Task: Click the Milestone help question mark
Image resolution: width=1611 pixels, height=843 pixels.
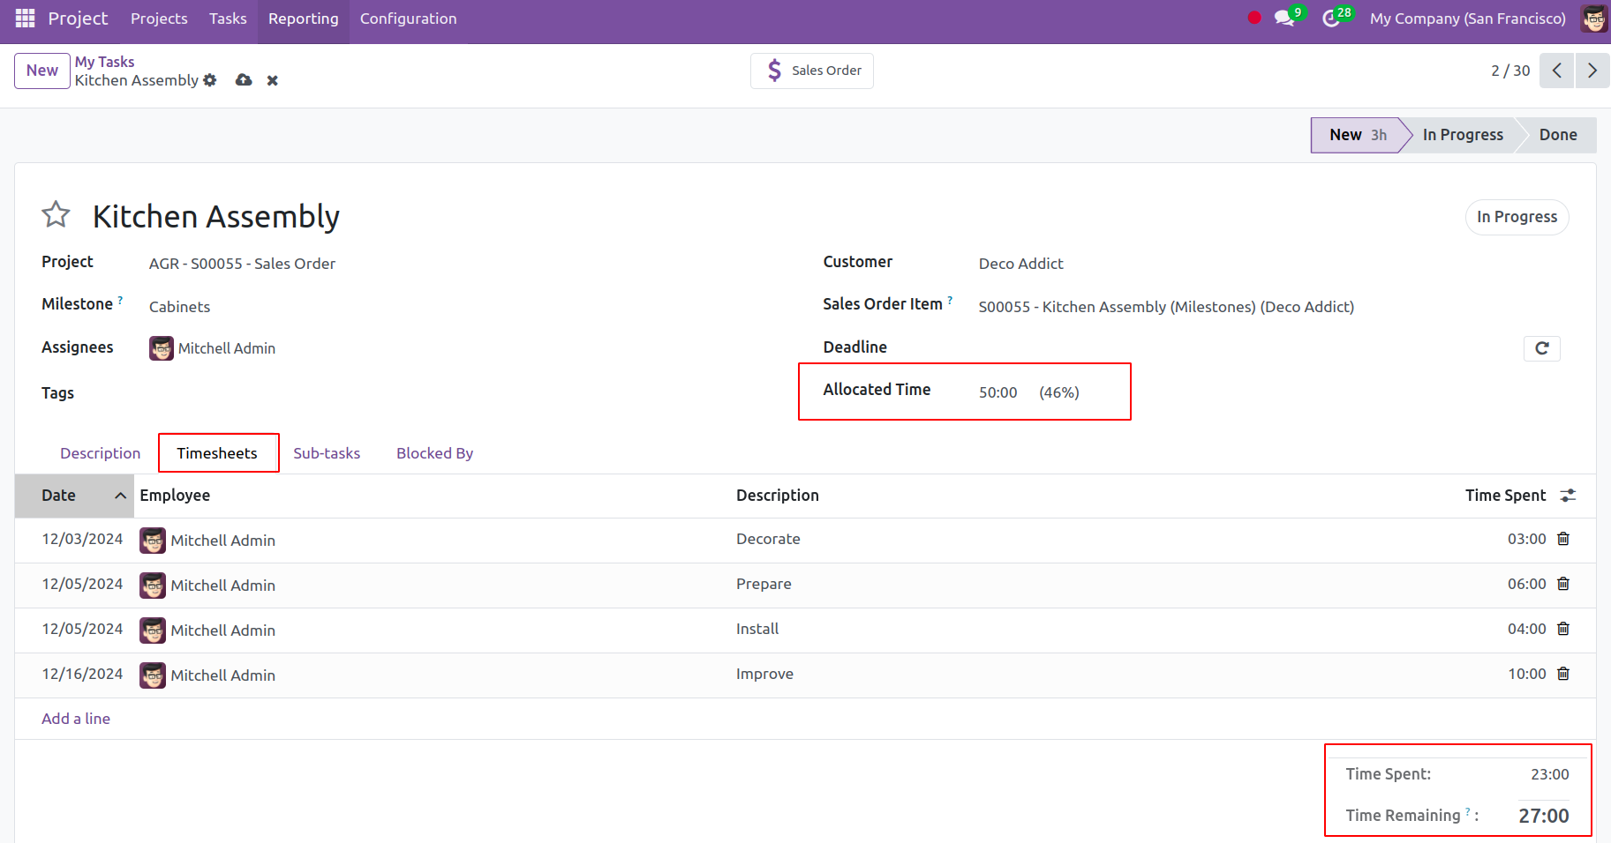Action: [120, 300]
